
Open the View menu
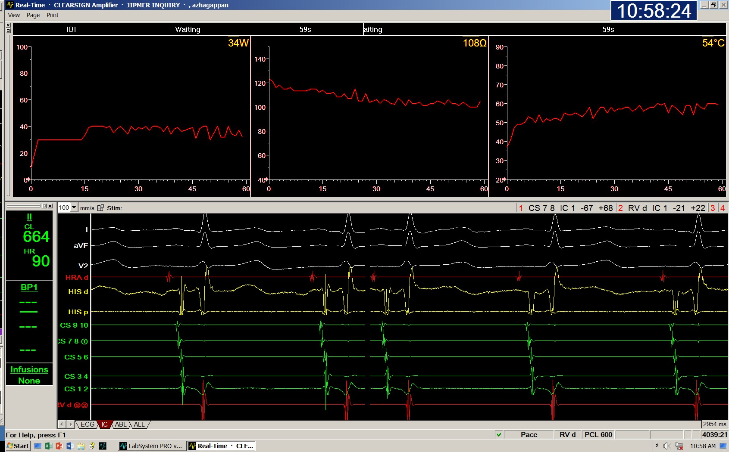14,15
